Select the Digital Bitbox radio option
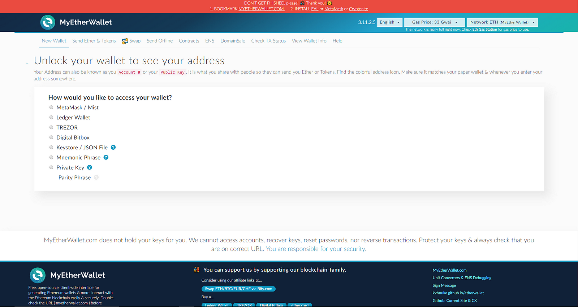Screen dimensions: 578x307 (51, 137)
